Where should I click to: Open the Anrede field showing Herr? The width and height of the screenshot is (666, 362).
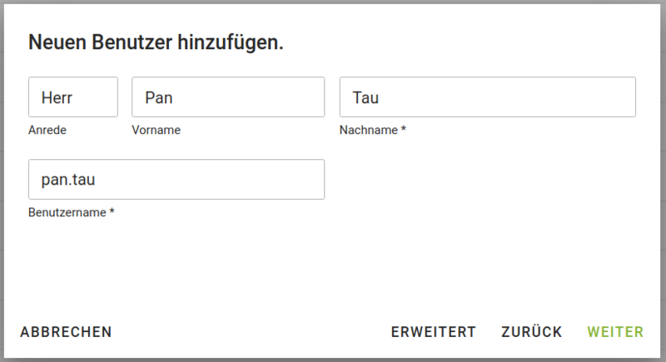tap(72, 97)
